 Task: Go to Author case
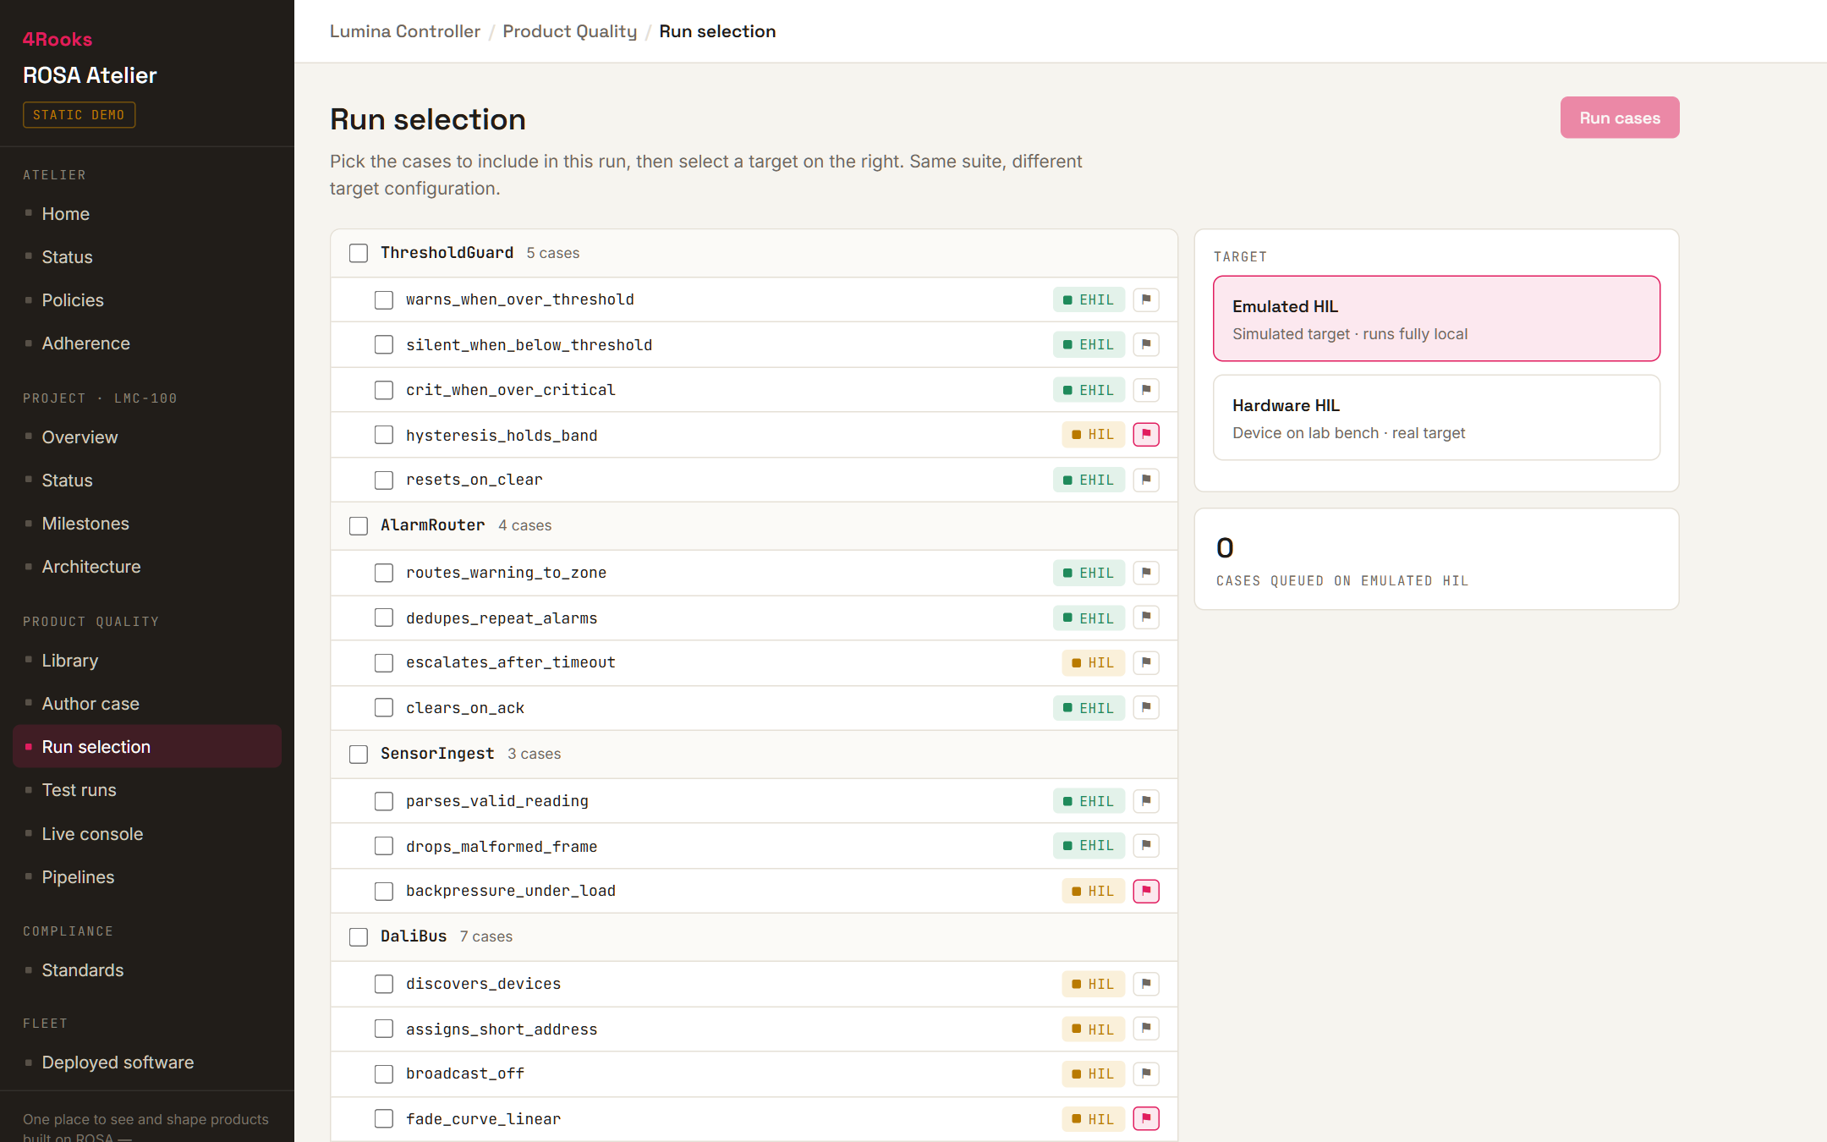(147, 704)
